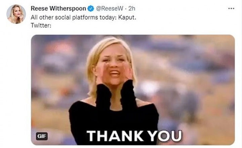Image resolution: width=242 pixels, height=148 pixels.
Task: Visit the @ReeseW handle link
Action: click(x=110, y=8)
